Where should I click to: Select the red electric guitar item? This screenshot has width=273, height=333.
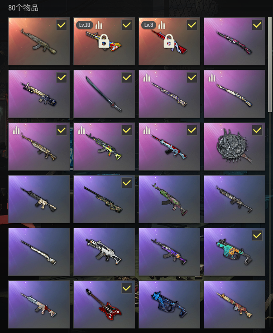[x=104, y=304]
